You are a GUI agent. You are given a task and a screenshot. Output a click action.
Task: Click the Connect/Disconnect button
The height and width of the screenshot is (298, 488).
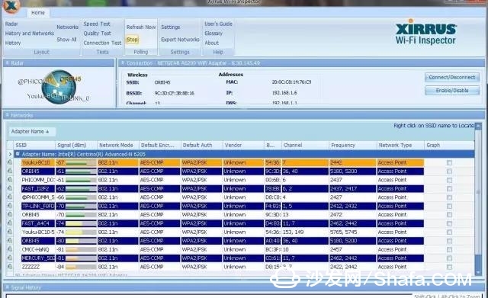point(452,78)
